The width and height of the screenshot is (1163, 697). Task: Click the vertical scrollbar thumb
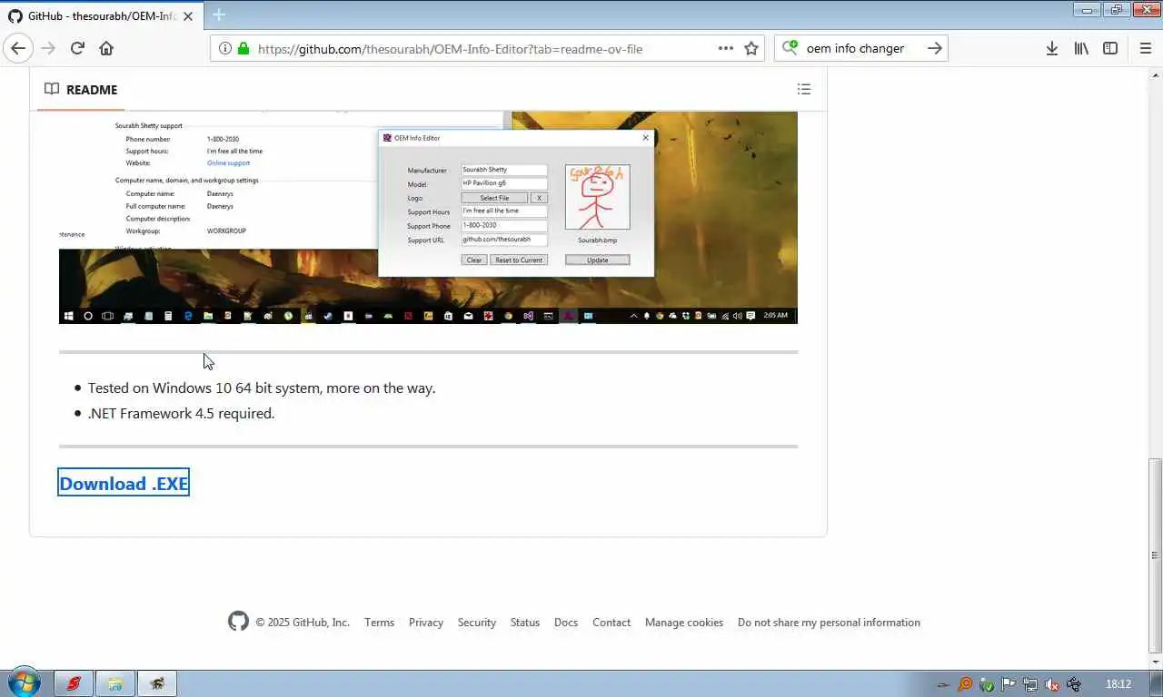click(1155, 555)
